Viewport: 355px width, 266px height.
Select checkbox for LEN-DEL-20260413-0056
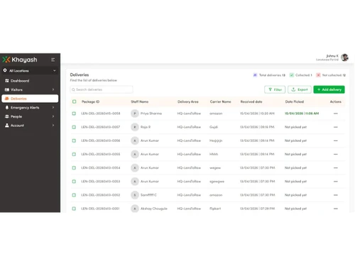74,140
